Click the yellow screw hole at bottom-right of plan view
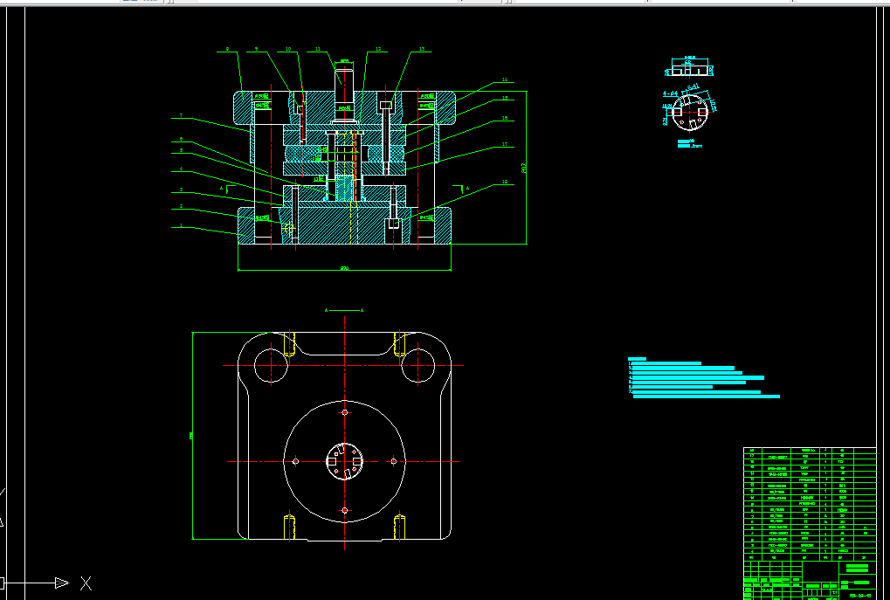Screen dimensions: 890x600 point(400,527)
